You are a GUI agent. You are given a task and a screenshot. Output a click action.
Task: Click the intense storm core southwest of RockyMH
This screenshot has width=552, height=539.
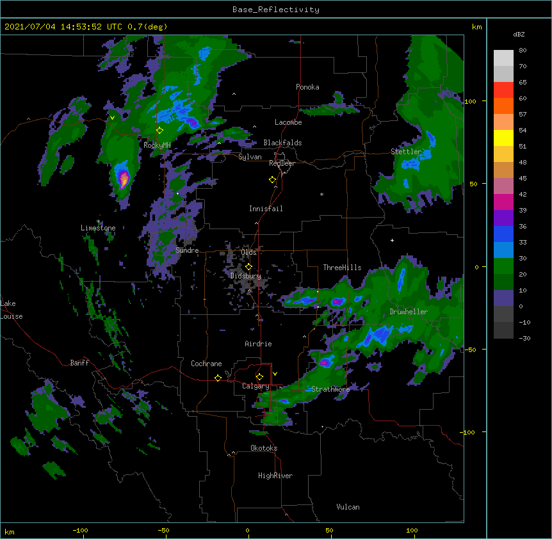click(x=123, y=178)
